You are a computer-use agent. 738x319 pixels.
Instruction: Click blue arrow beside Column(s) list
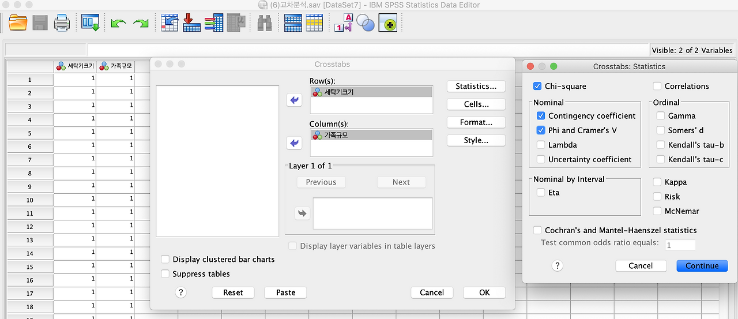click(295, 143)
